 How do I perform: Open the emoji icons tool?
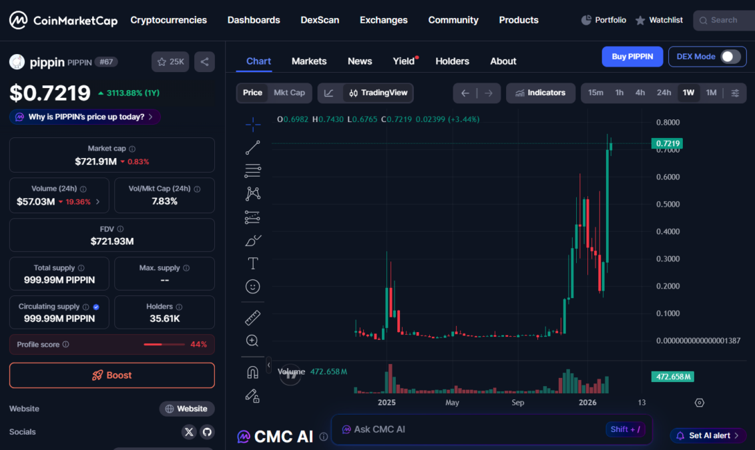[x=253, y=287]
